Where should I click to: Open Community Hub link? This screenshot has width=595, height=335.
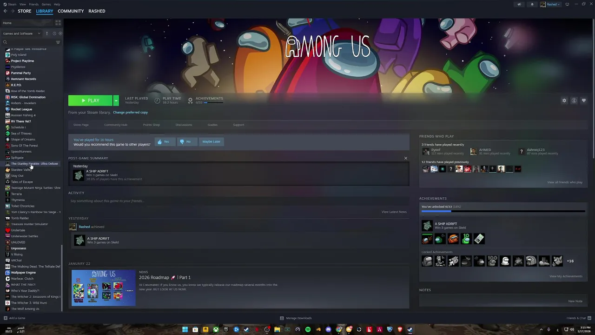click(116, 125)
